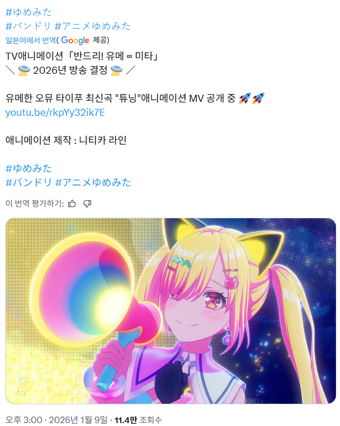Screen dimensions: 340x426
Task: Click the '이 번역 평가하기' label
Action: click(x=35, y=204)
